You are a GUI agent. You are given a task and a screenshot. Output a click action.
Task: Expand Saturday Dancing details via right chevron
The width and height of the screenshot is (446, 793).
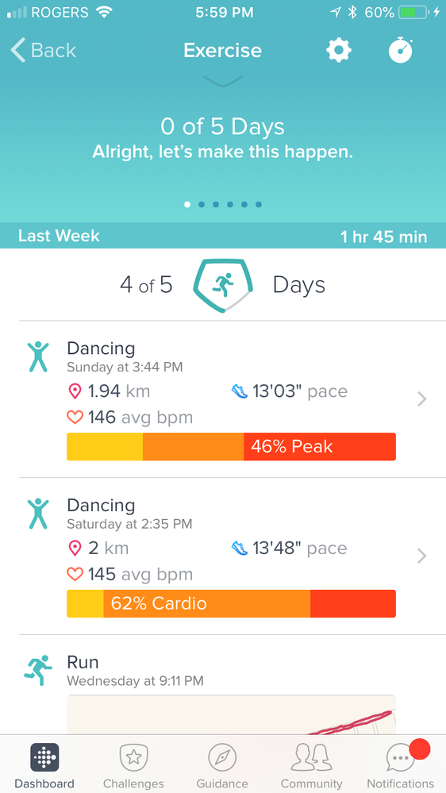(x=422, y=556)
